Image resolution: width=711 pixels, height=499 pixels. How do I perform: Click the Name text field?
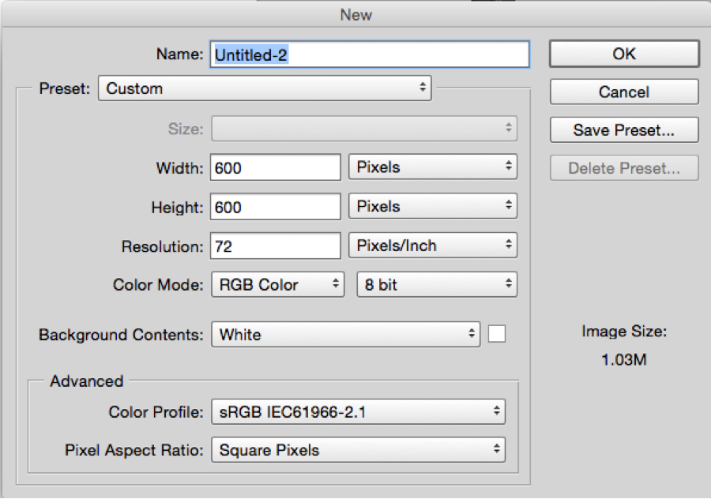(369, 54)
